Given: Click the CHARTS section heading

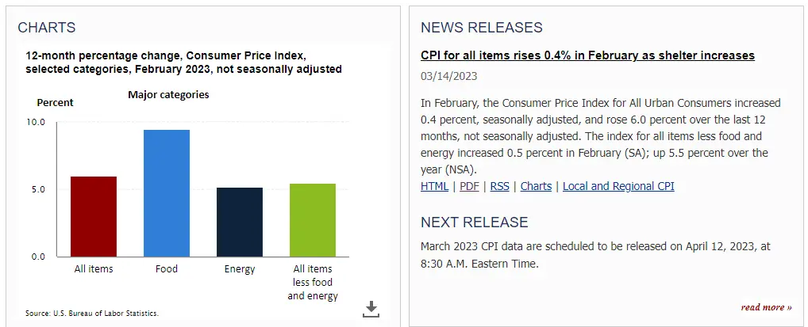Looking at the screenshot, I should pyautogui.click(x=47, y=28).
